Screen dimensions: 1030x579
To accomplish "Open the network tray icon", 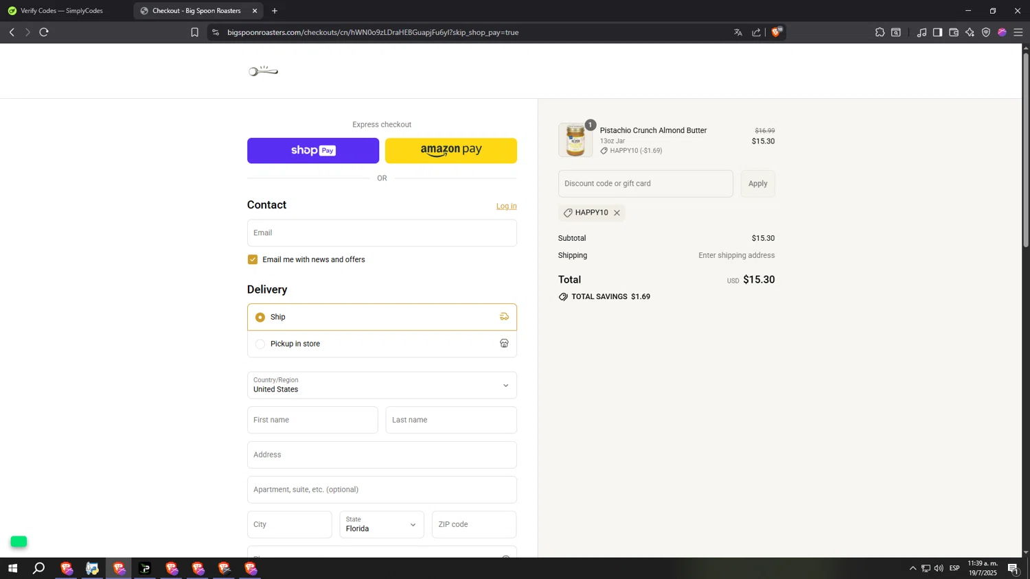I will 926,568.
